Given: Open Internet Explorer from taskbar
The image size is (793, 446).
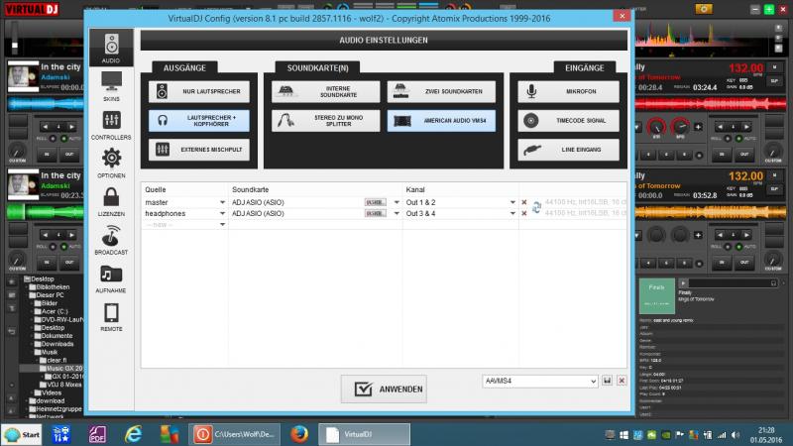Looking at the screenshot, I should coord(133,434).
